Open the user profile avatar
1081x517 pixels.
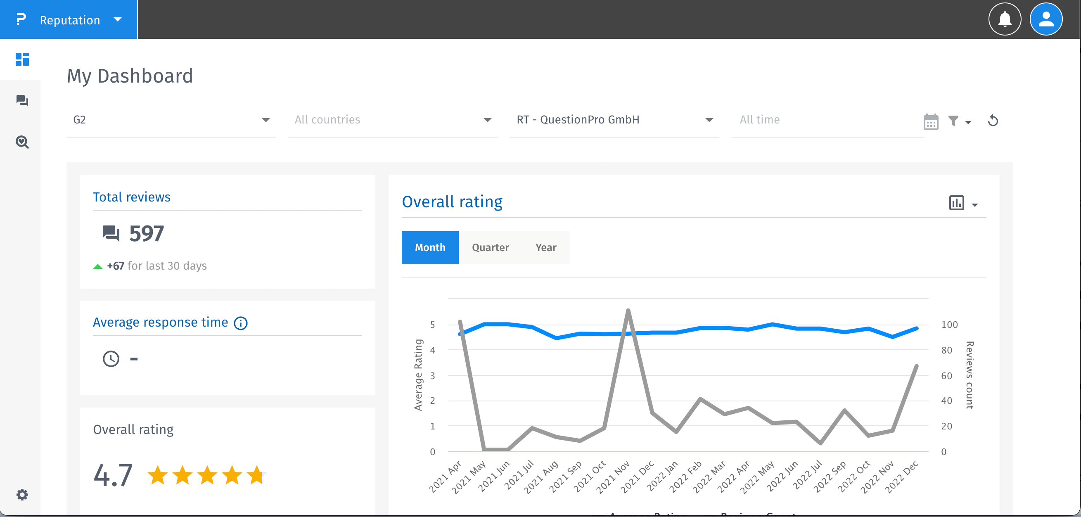pyautogui.click(x=1046, y=19)
